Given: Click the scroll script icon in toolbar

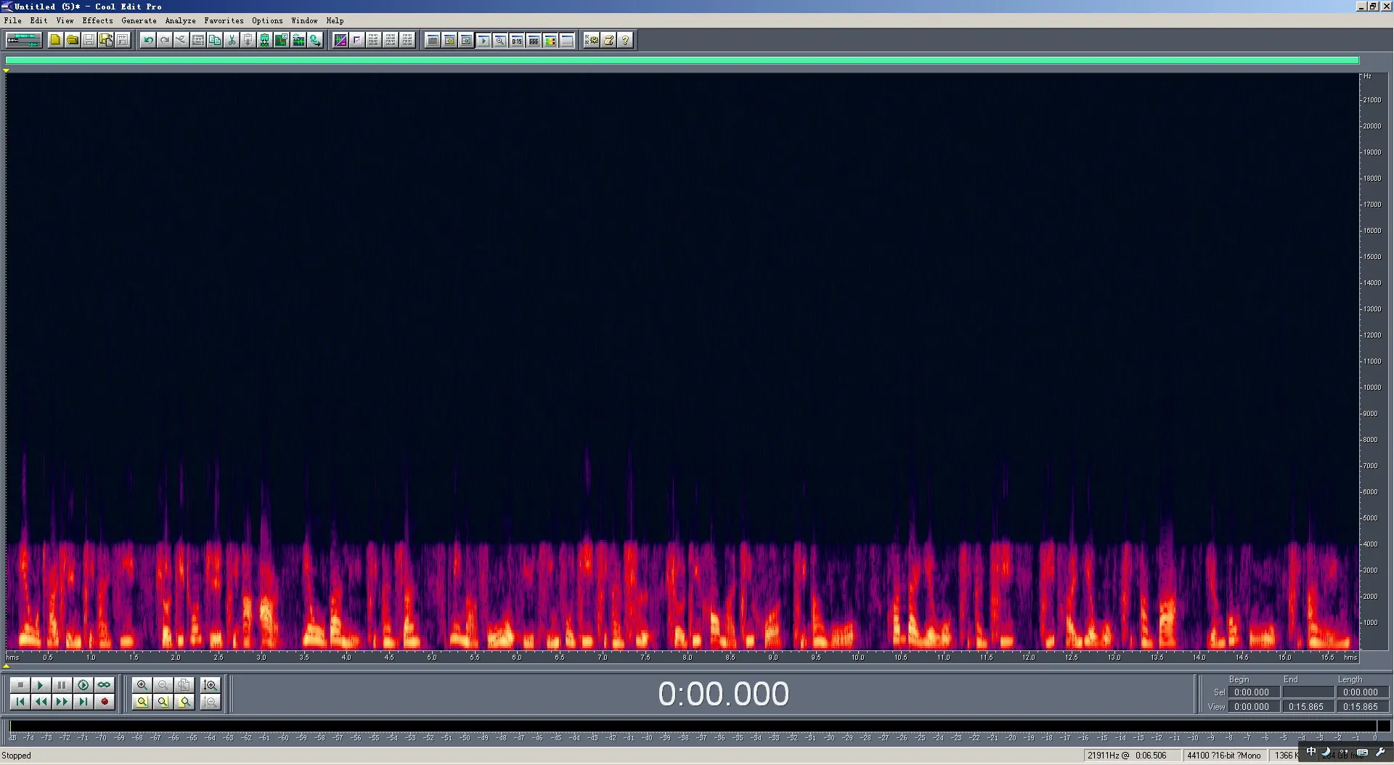Looking at the screenshot, I should tap(608, 40).
